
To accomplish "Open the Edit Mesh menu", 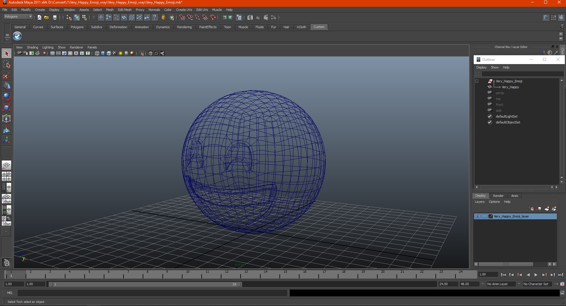I will (x=125, y=10).
